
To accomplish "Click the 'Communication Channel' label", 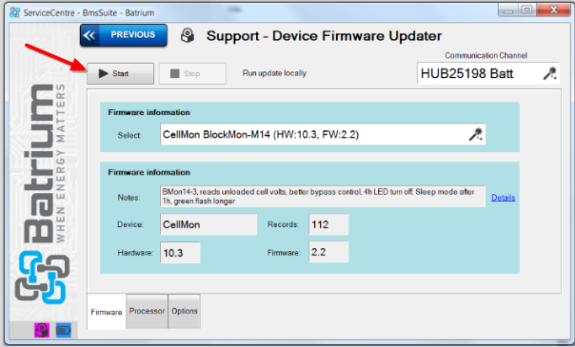I will click(486, 55).
